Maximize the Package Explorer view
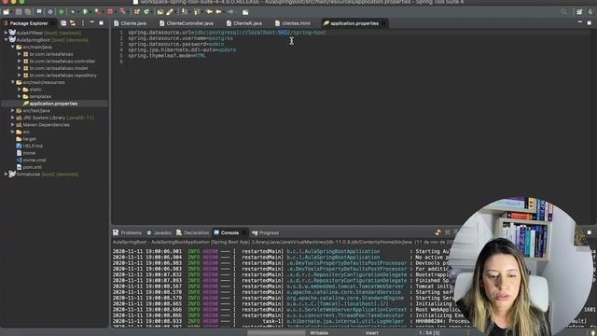 [x=101, y=22]
